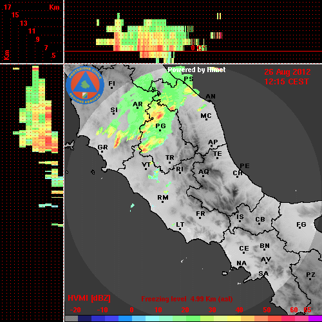Click the 26 Aug 2012 date label
Viewport: 322px width, 322px height.
[x=287, y=72]
